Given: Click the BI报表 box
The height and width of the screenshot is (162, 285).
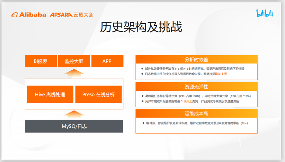Looking at the screenshot, I should (x=41, y=61).
